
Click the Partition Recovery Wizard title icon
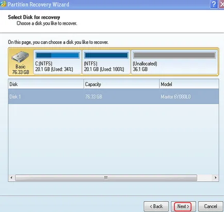point(3,4)
